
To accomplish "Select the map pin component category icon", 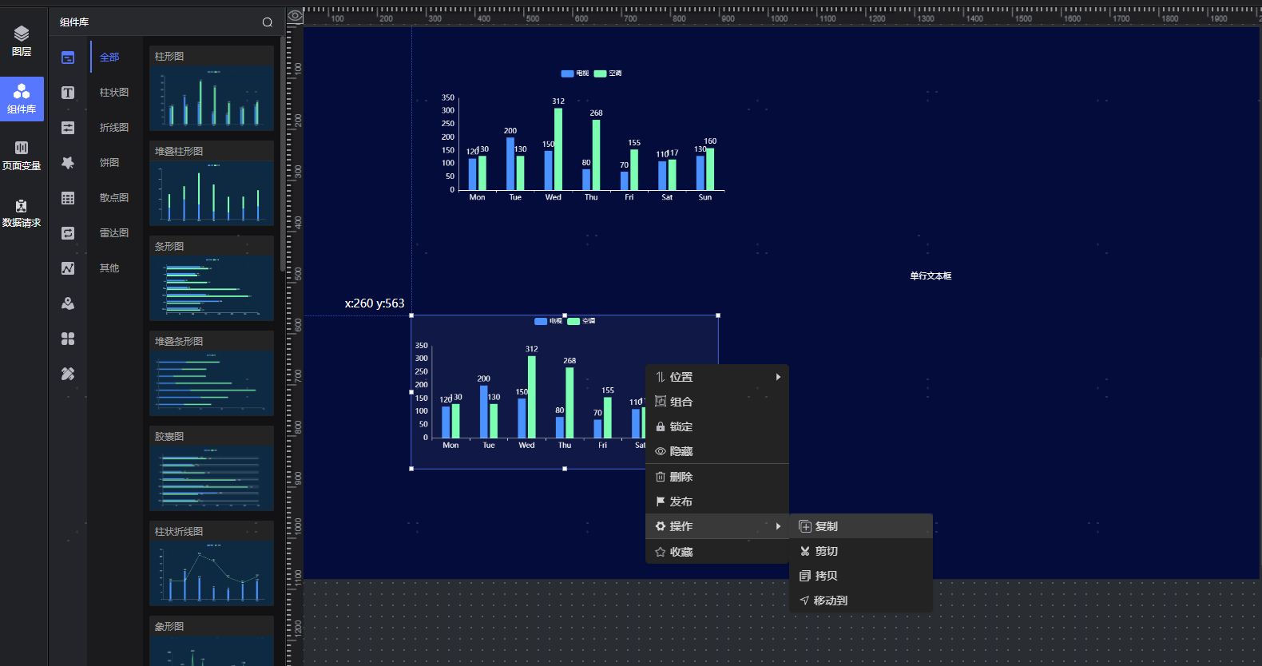I will [x=68, y=303].
